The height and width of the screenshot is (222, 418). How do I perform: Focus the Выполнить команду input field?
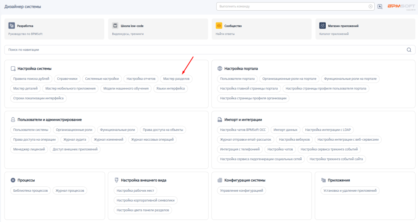coord(292,7)
